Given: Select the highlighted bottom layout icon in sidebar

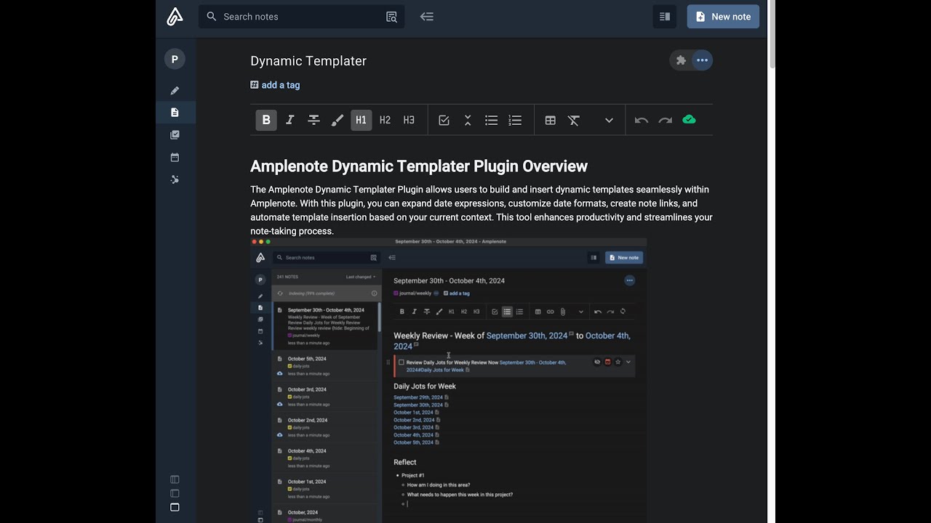Looking at the screenshot, I should (x=175, y=507).
